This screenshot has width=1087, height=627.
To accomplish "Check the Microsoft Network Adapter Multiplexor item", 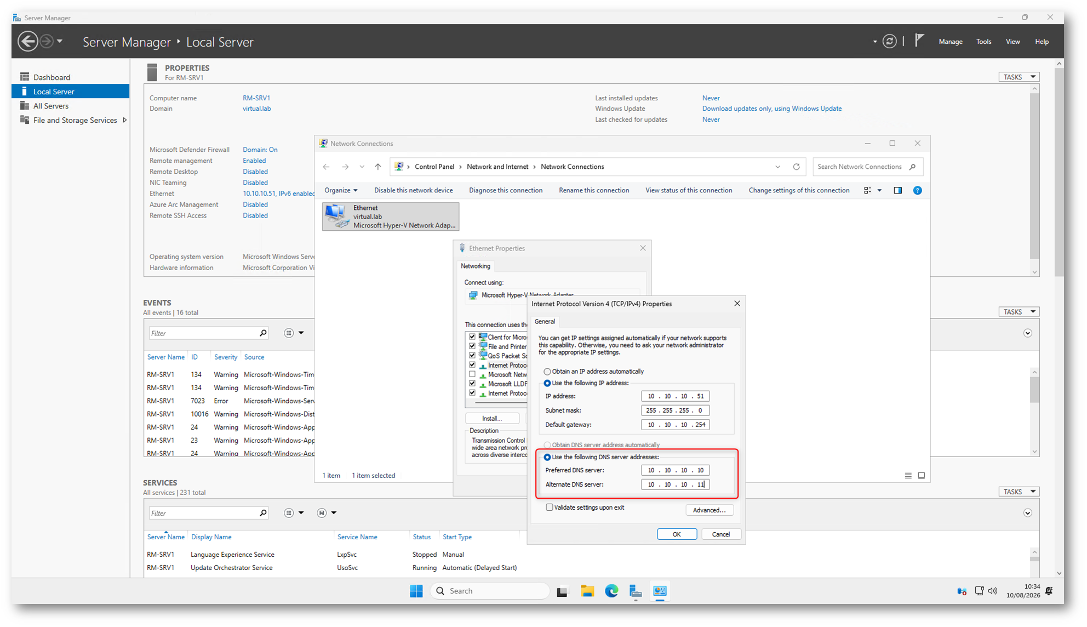I will [472, 374].
